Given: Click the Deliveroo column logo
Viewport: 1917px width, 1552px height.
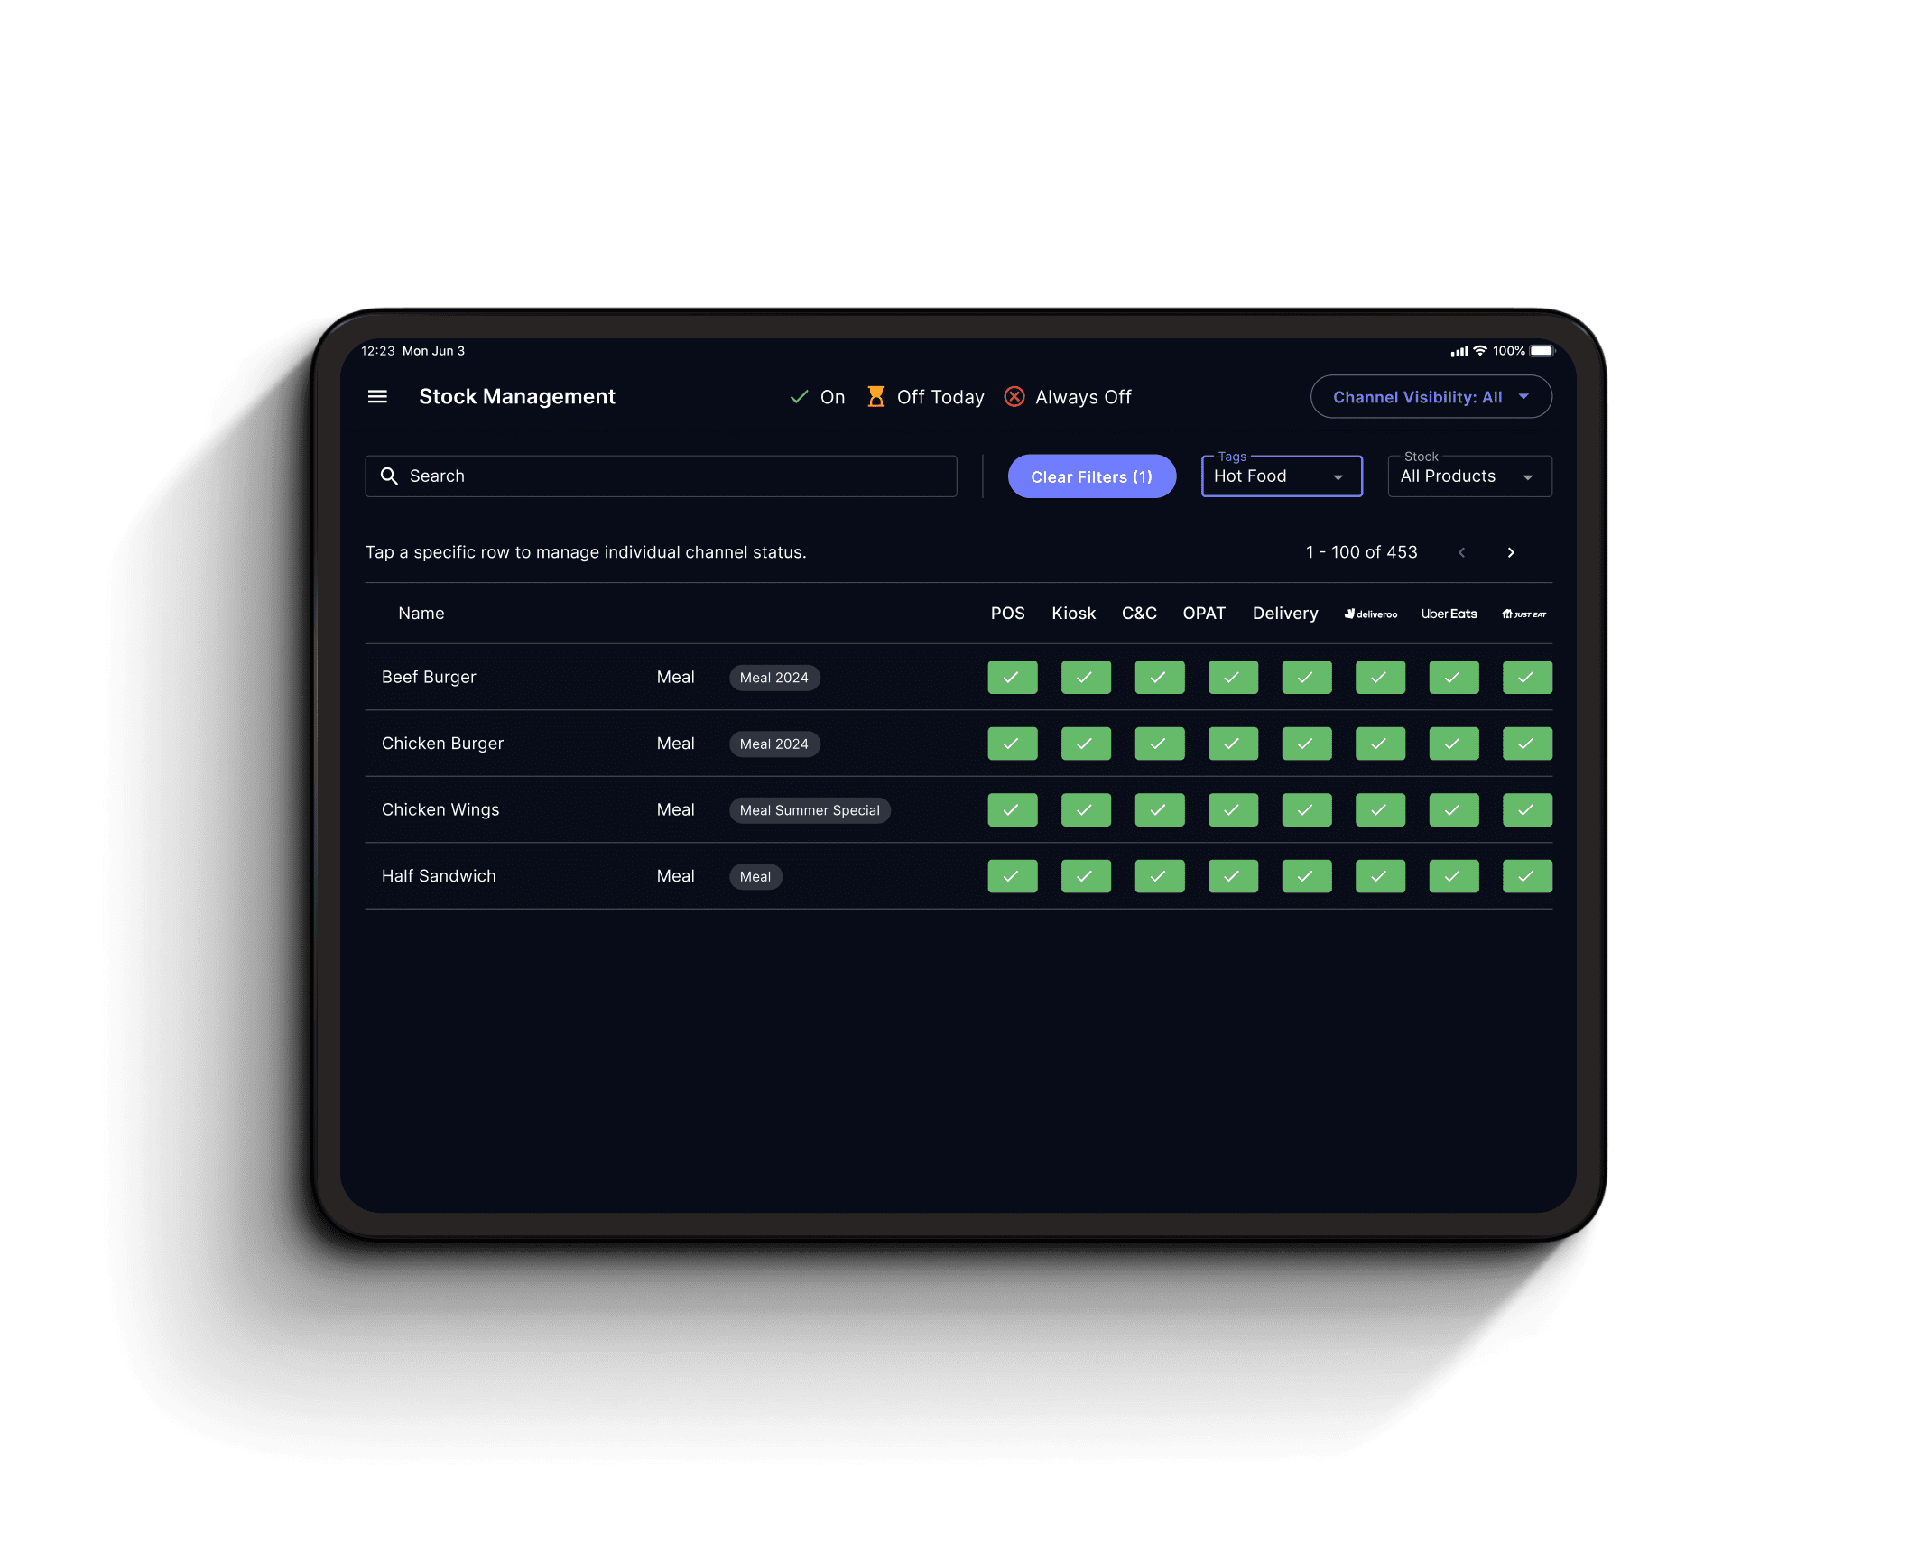Looking at the screenshot, I should point(1371,614).
